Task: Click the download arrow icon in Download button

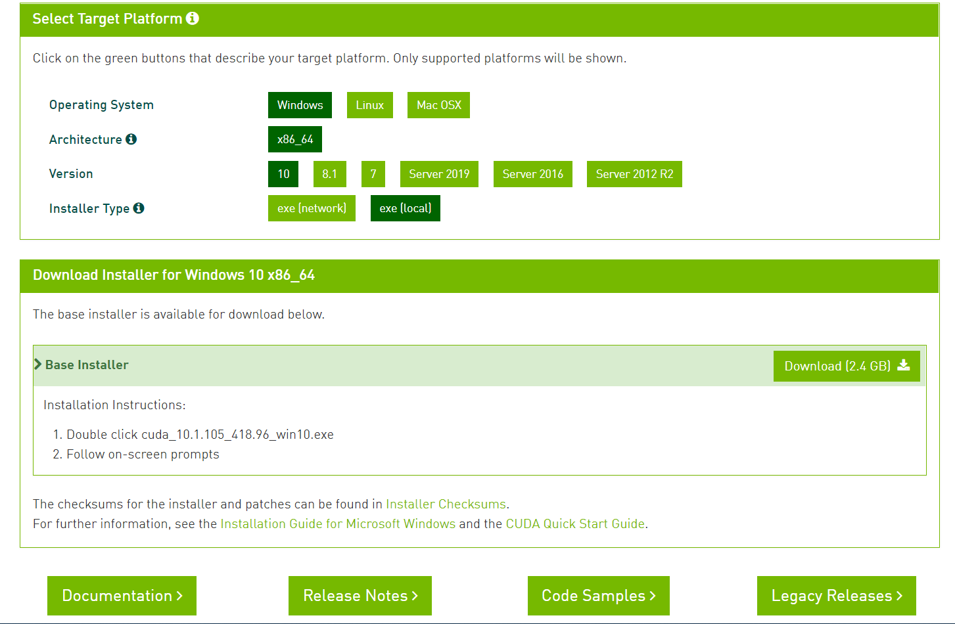Action: (x=904, y=365)
